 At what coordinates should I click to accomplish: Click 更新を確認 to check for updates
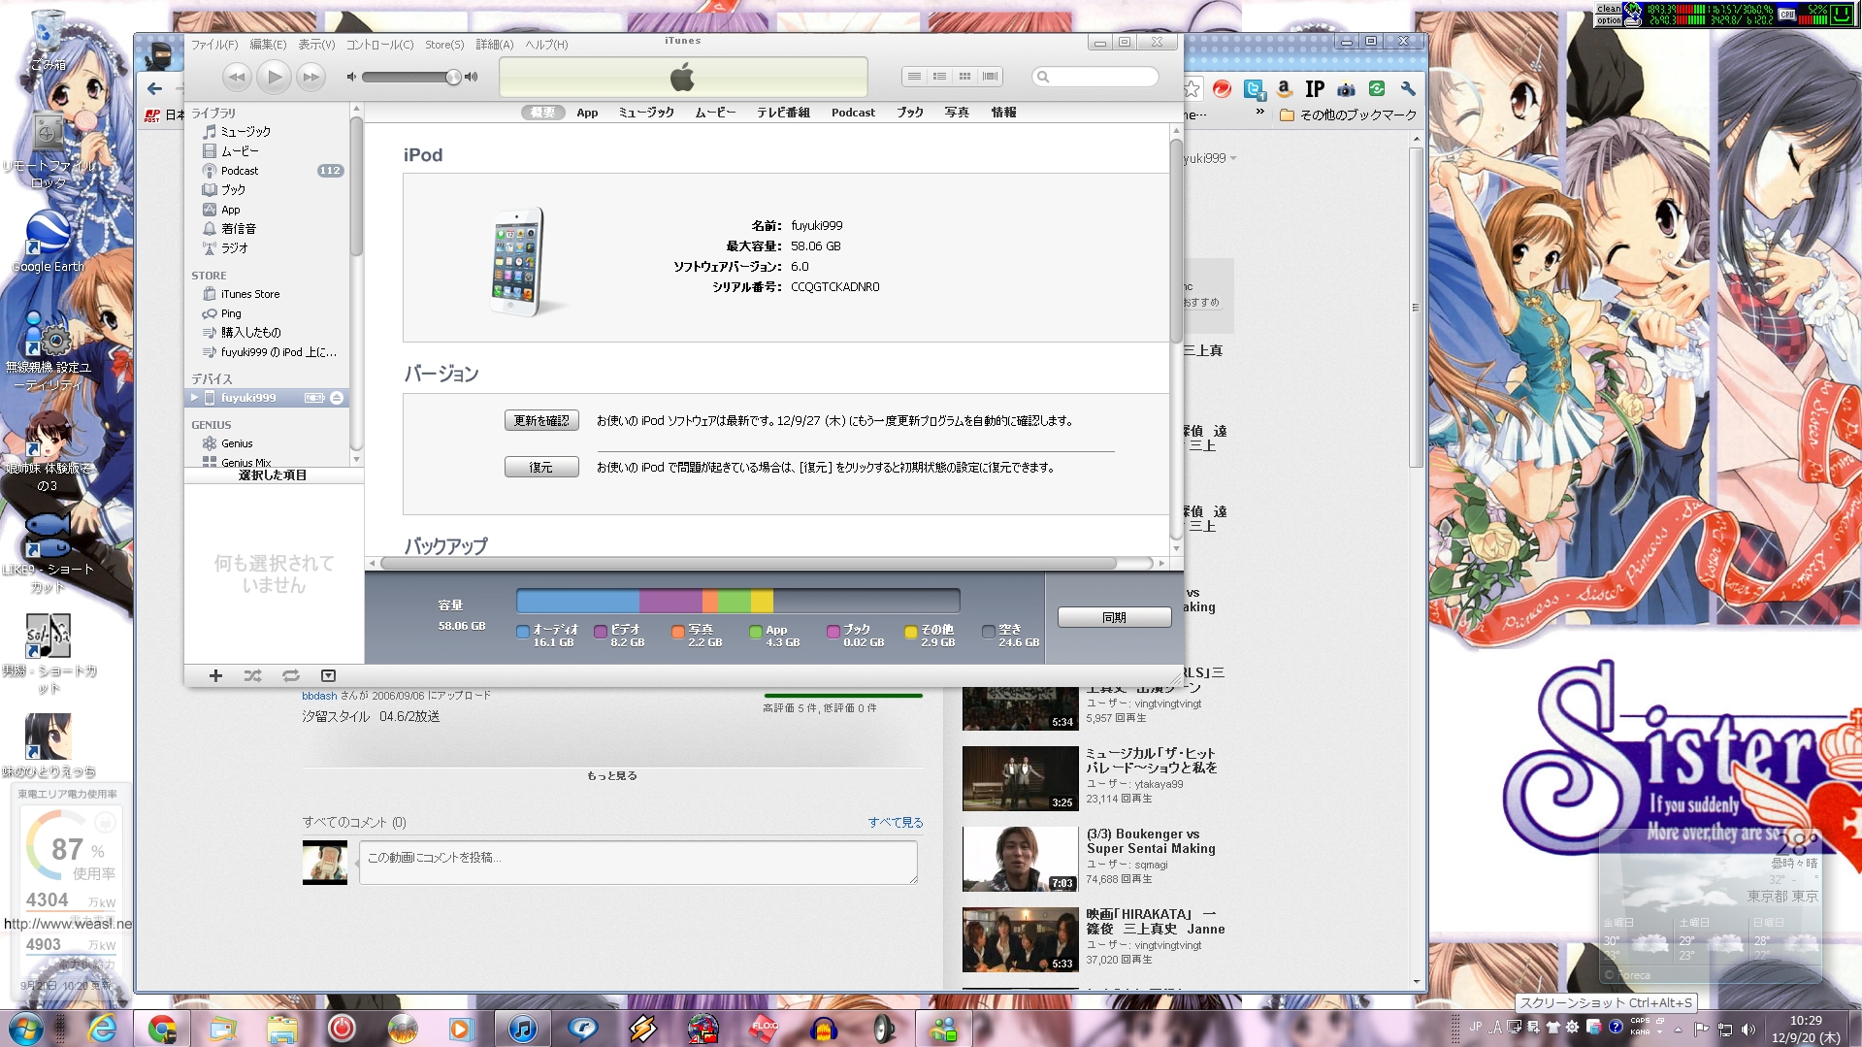541,420
